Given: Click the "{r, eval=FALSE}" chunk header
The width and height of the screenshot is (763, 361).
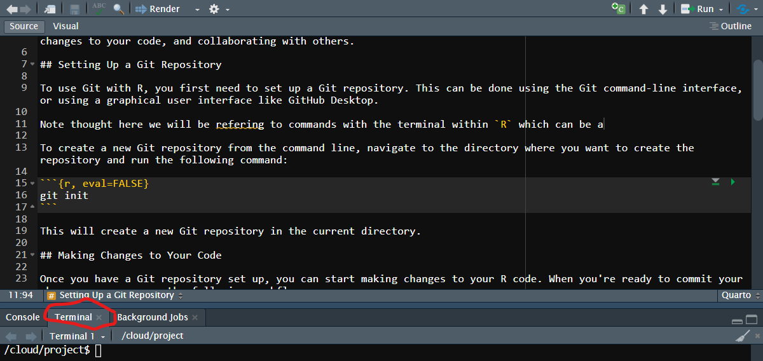Looking at the screenshot, I should pyautogui.click(x=104, y=184).
